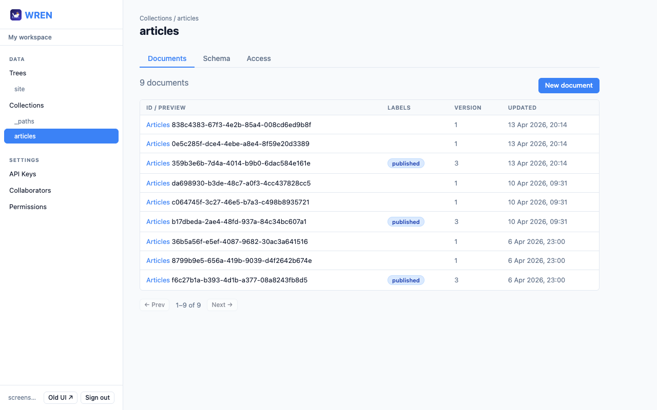
Task: Click the Sign out button
Action: coord(98,398)
